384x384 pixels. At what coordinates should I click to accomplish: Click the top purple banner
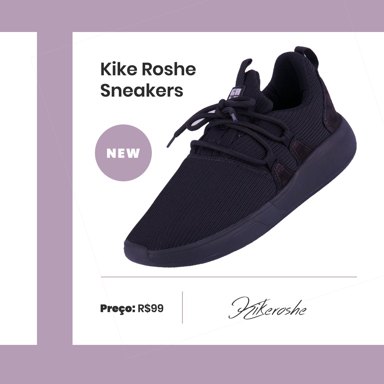[x=192, y=16]
